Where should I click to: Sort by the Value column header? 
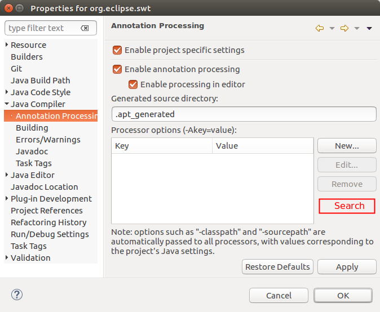tap(263, 146)
